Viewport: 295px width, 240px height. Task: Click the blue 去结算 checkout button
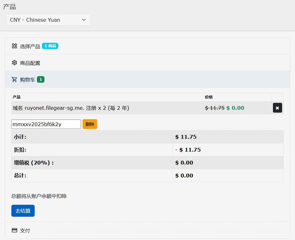click(x=23, y=211)
